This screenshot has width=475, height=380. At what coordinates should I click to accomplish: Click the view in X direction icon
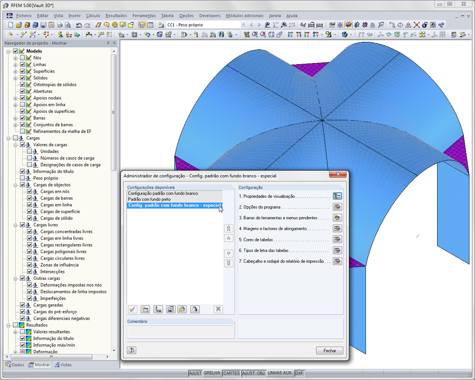290,35
